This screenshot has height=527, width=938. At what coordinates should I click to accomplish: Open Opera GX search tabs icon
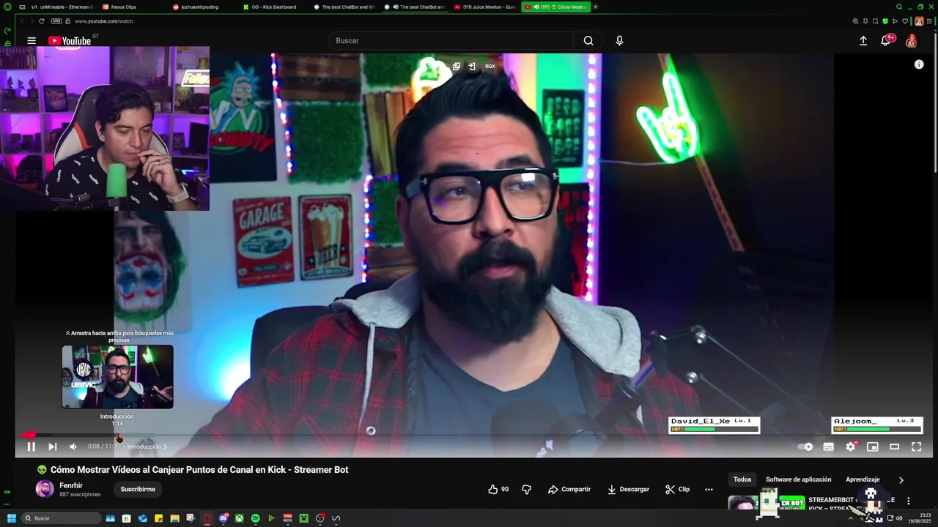pos(899,7)
